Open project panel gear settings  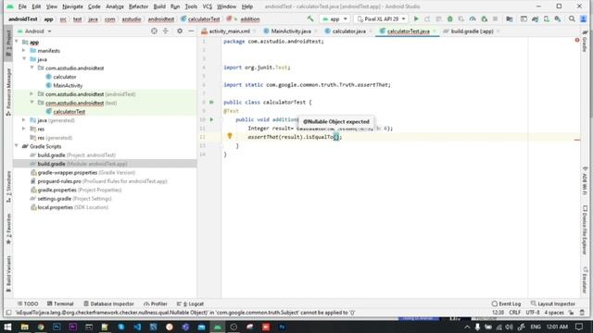tap(180, 31)
